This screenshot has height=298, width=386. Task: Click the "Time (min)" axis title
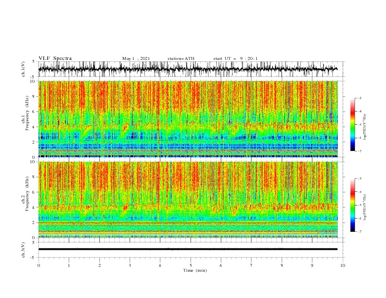point(195,270)
